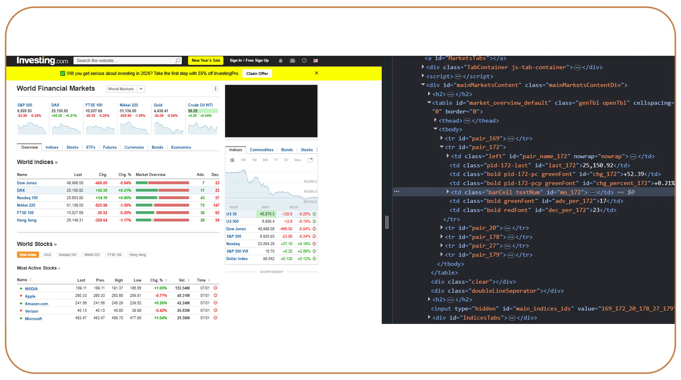Switch chart timeframe to 1W

click(x=243, y=160)
